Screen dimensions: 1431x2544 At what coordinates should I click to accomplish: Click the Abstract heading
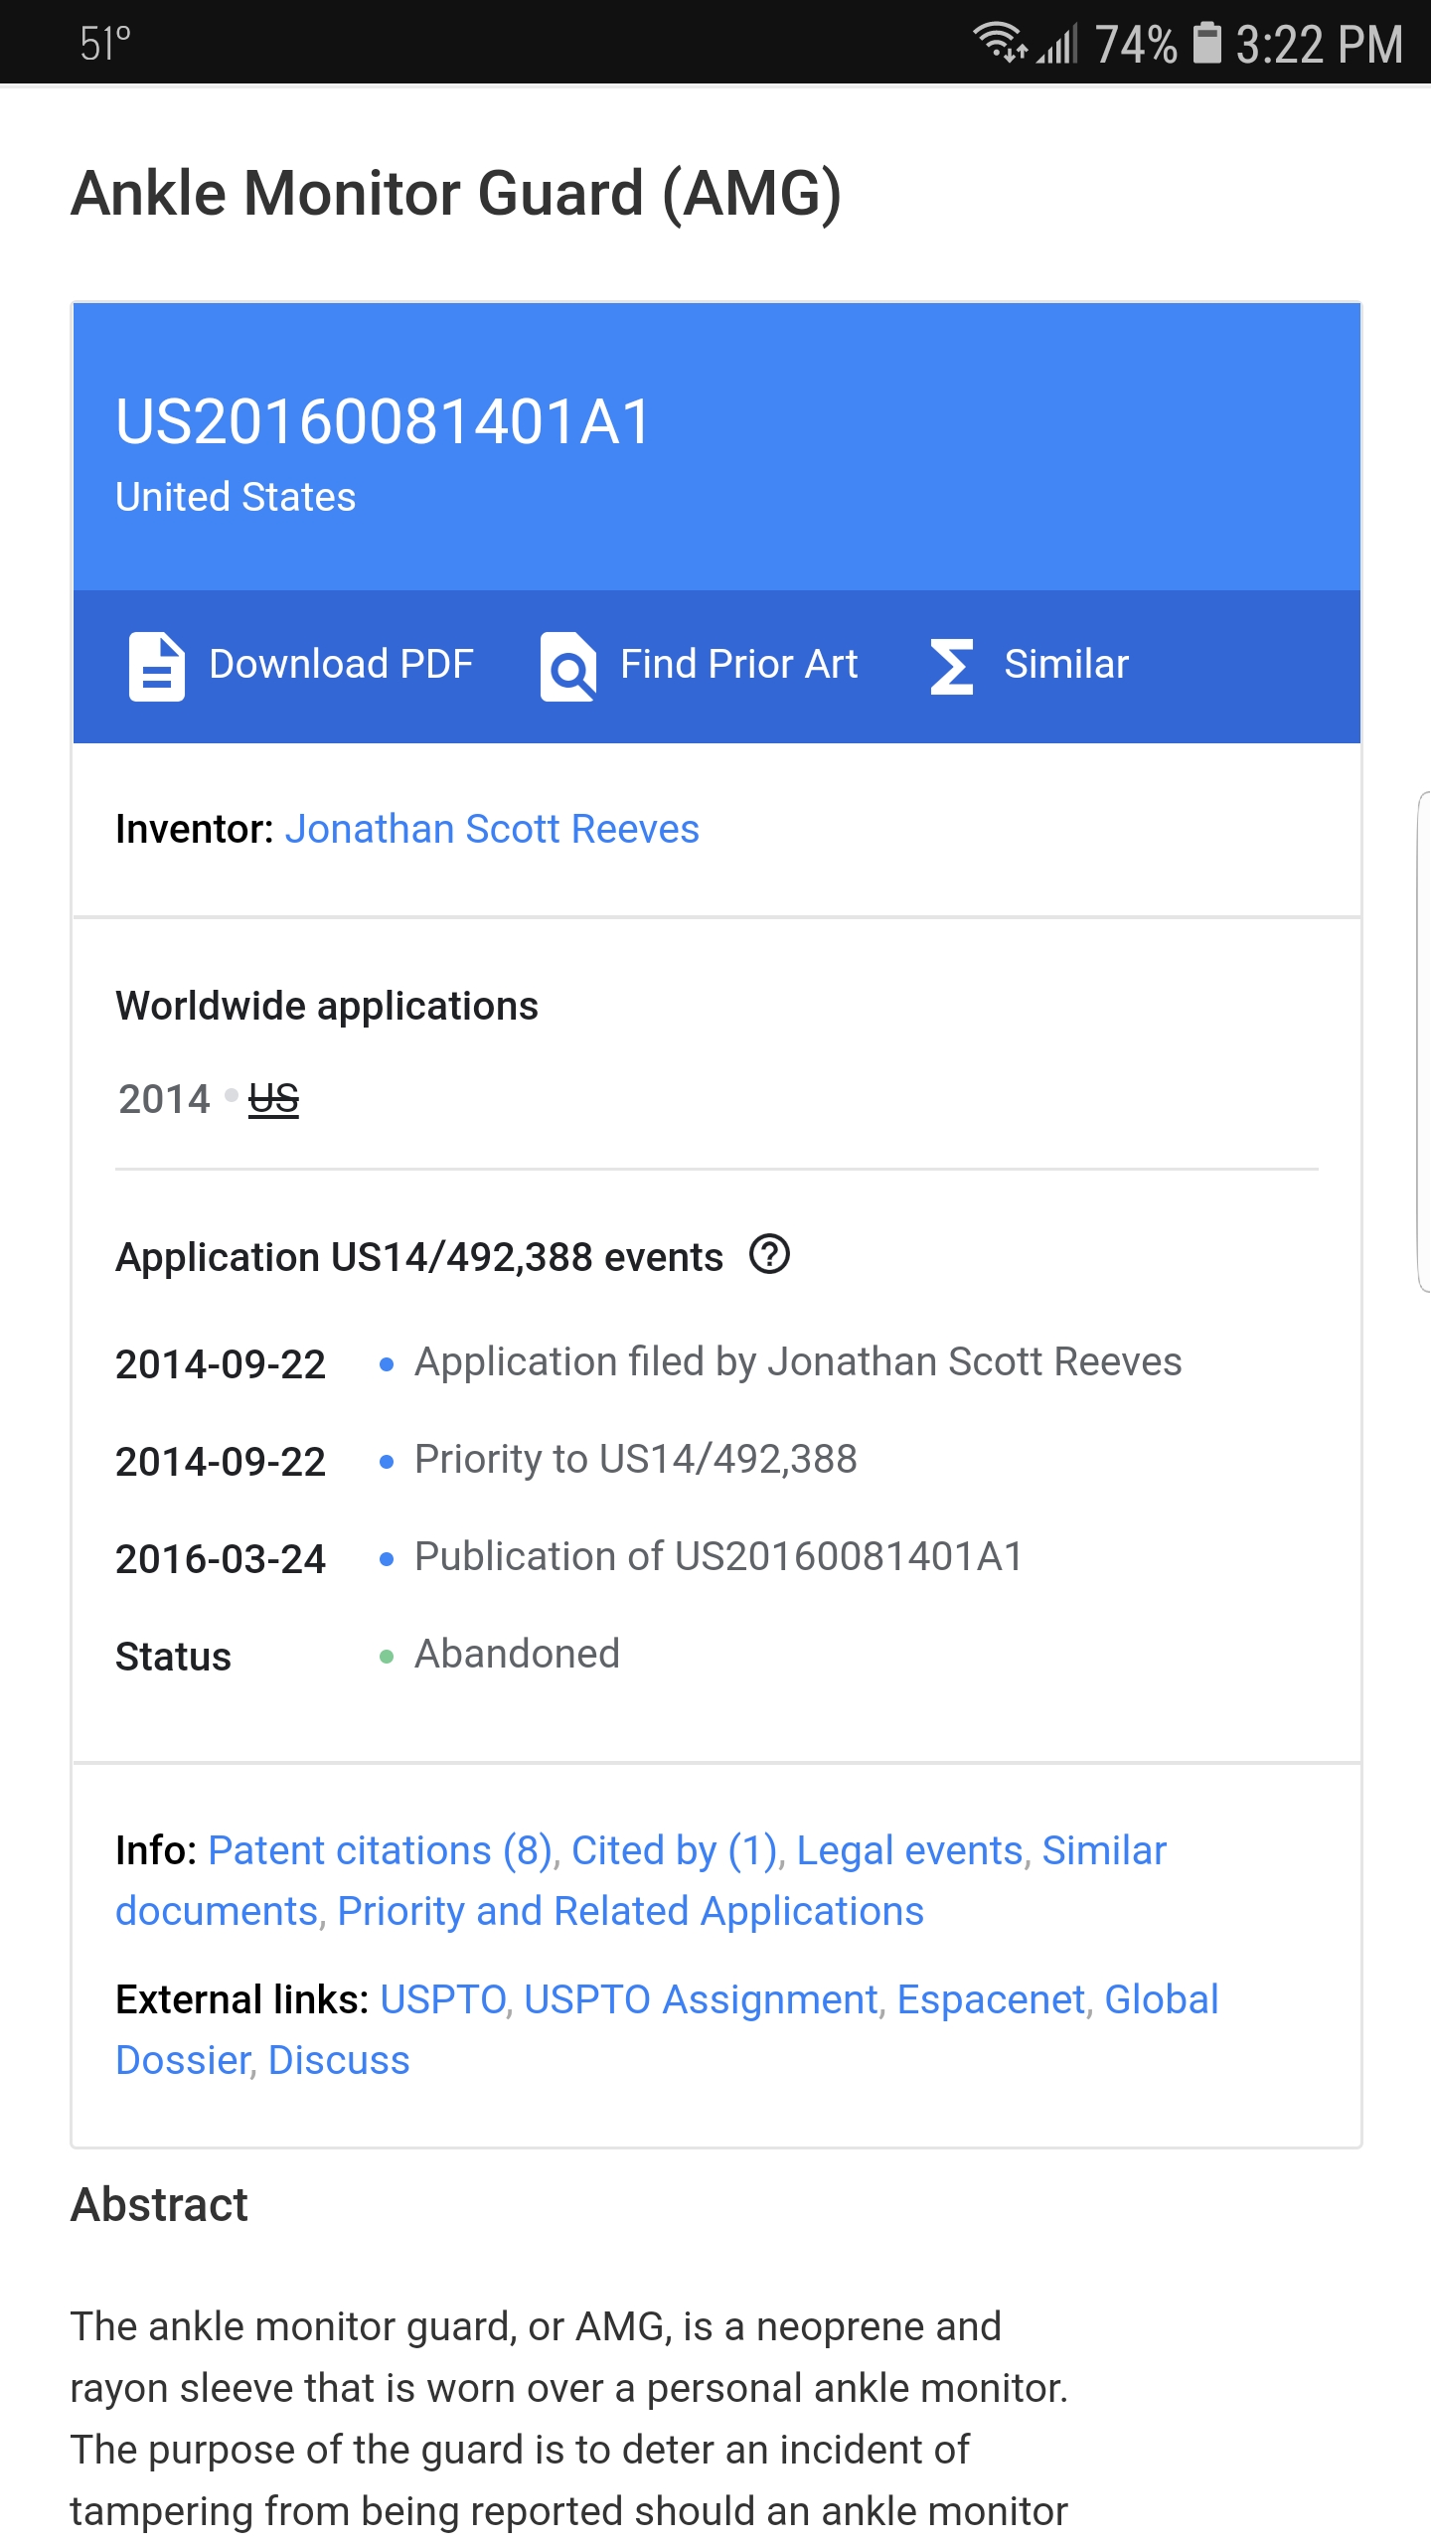click(x=159, y=2204)
